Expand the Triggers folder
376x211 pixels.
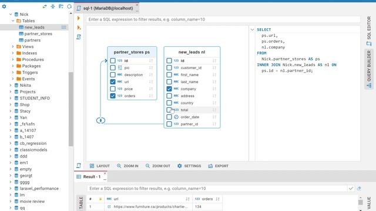point(13,72)
